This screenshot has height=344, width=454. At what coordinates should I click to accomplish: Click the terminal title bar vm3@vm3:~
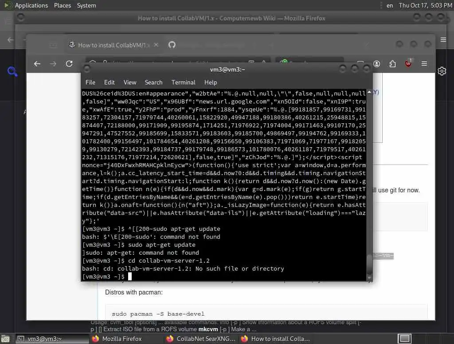(227, 69)
